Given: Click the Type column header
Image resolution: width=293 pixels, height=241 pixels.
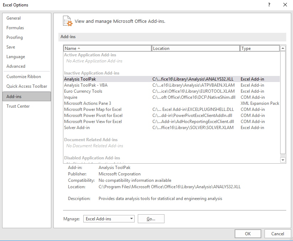Looking at the screenshot, I should pos(260,48).
